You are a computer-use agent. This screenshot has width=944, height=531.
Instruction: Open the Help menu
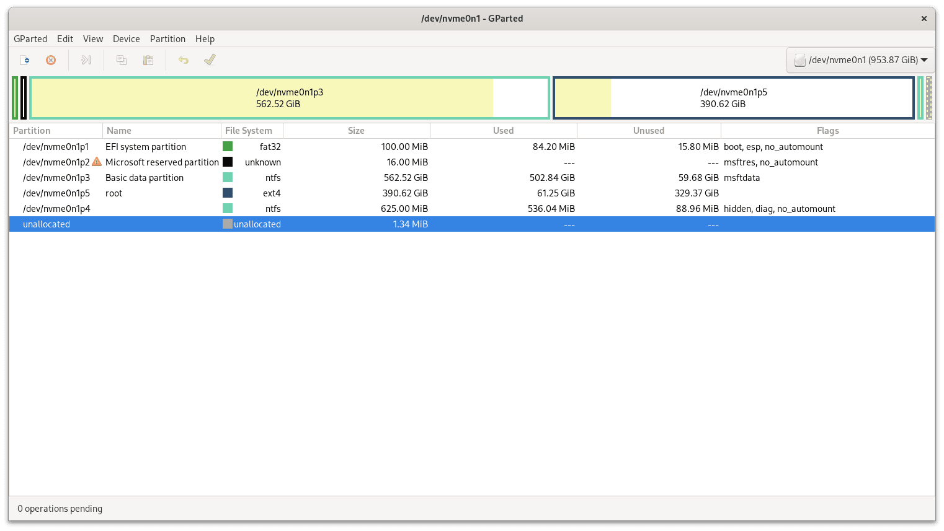pyautogui.click(x=205, y=38)
